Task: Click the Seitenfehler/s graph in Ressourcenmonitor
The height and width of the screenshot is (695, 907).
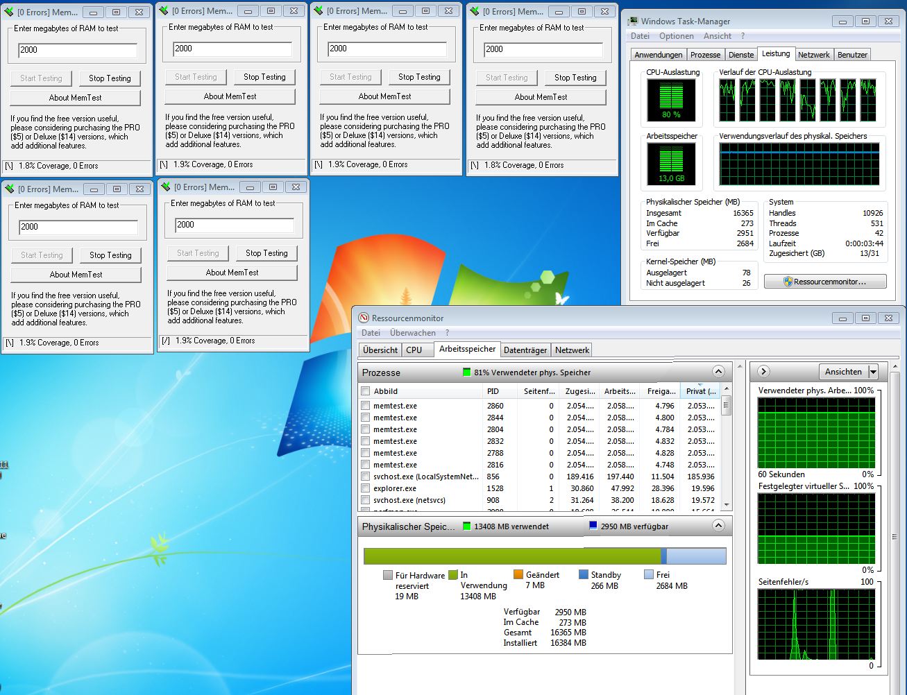Action: tap(816, 624)
